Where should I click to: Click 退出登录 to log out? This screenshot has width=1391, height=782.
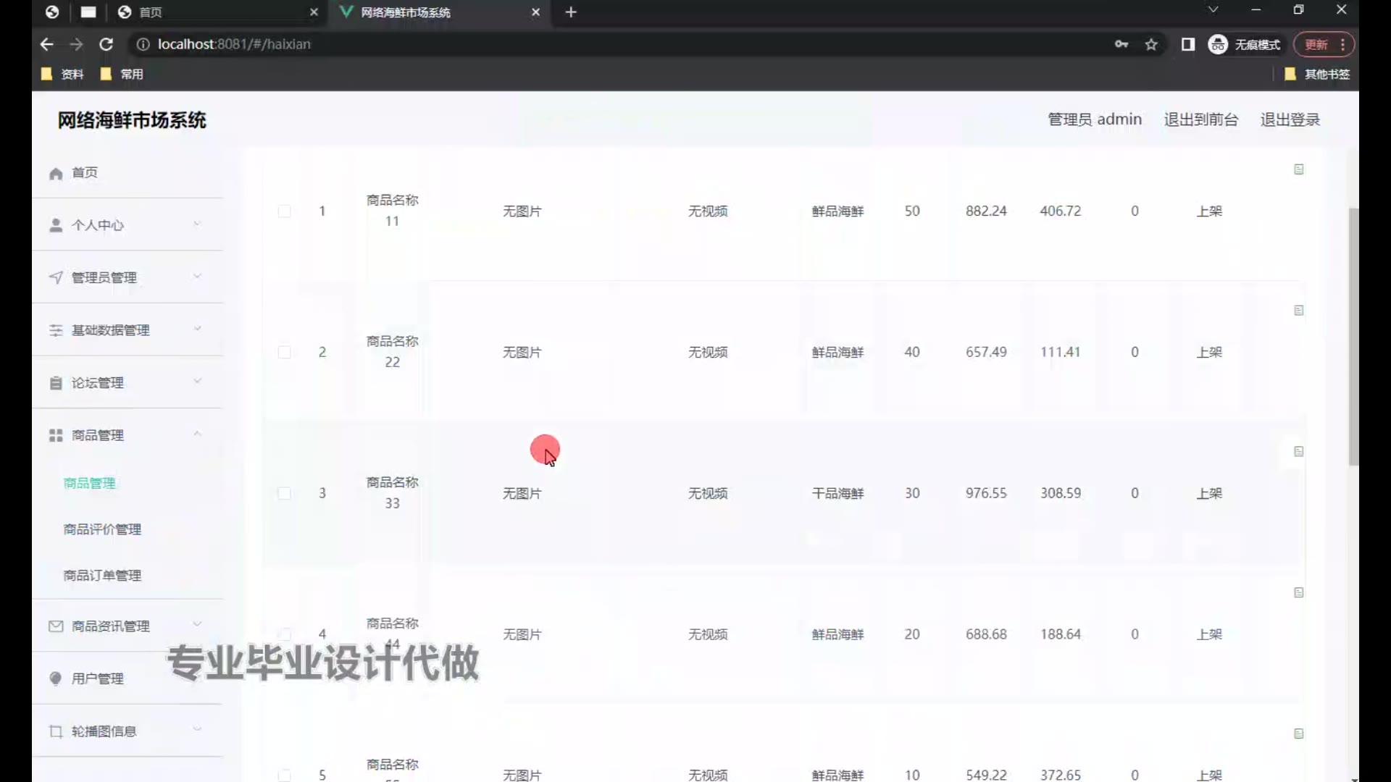1290,119
